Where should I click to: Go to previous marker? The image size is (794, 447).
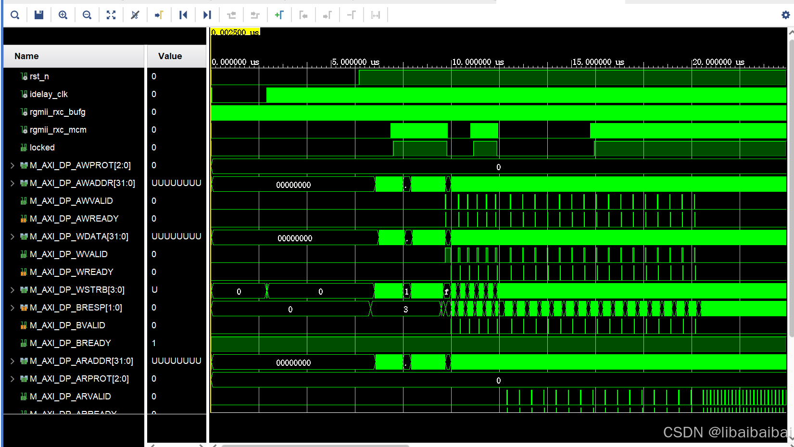[303, 15]
